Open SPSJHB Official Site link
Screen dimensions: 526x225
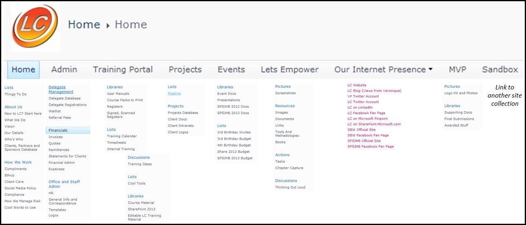364,141
